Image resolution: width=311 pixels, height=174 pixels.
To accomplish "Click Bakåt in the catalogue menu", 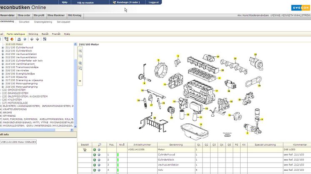I will [45, 34].
